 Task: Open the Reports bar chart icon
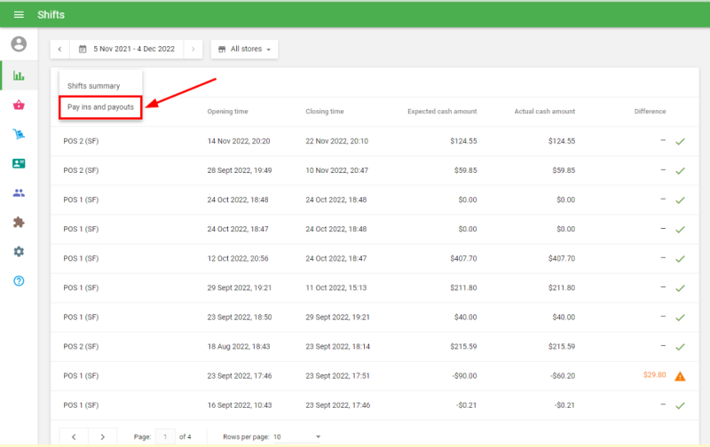click(19, 75)
